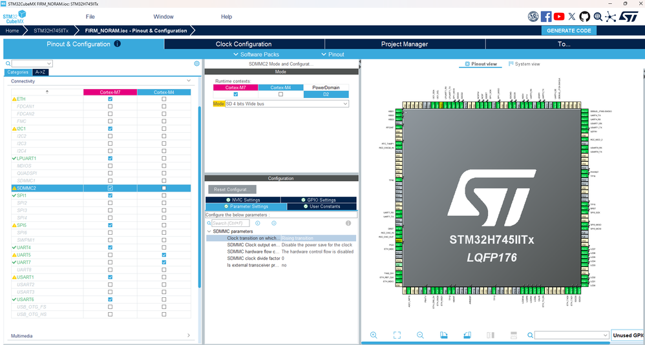The image size is (645, 345).
Task: Click the Unused GPIO button
Action: click(628, 335)
